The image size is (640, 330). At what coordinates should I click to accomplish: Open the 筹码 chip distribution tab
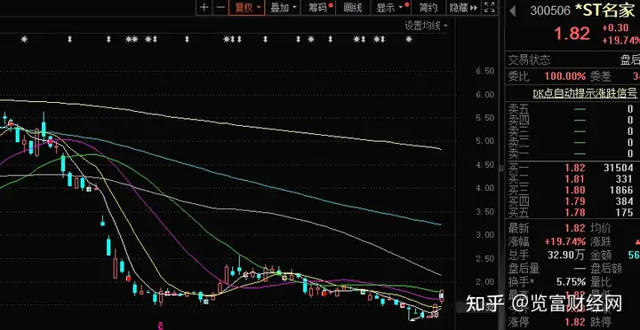point(318,7)
